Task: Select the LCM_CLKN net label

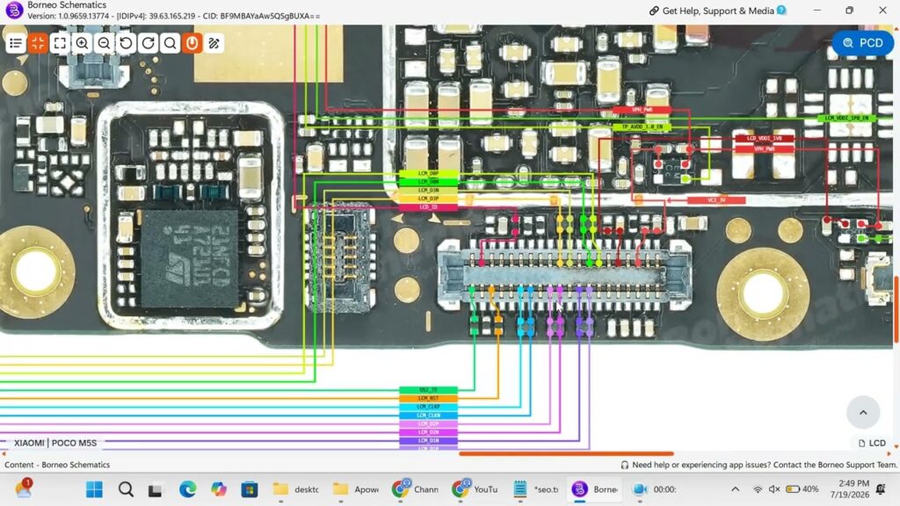Action: (428, 416)
